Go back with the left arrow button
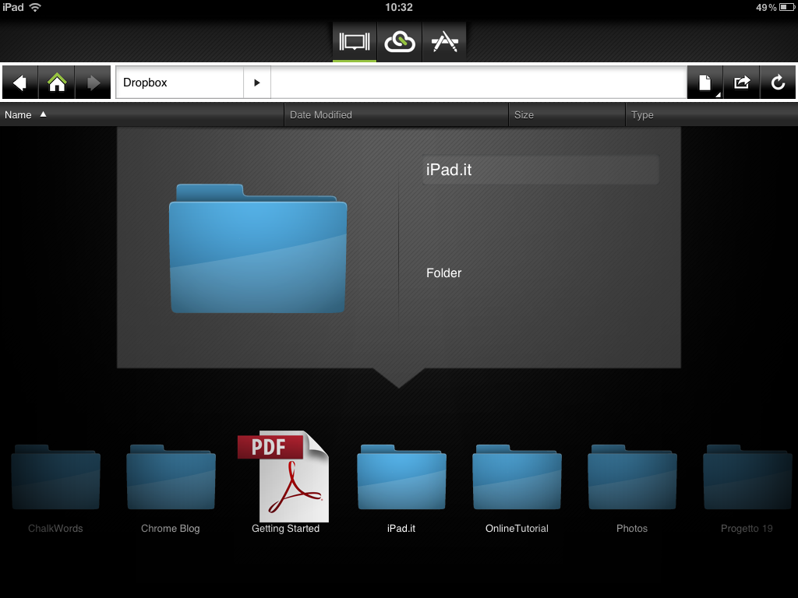The height and width of the screenshot is (598, 798). (x=20, y=83)
